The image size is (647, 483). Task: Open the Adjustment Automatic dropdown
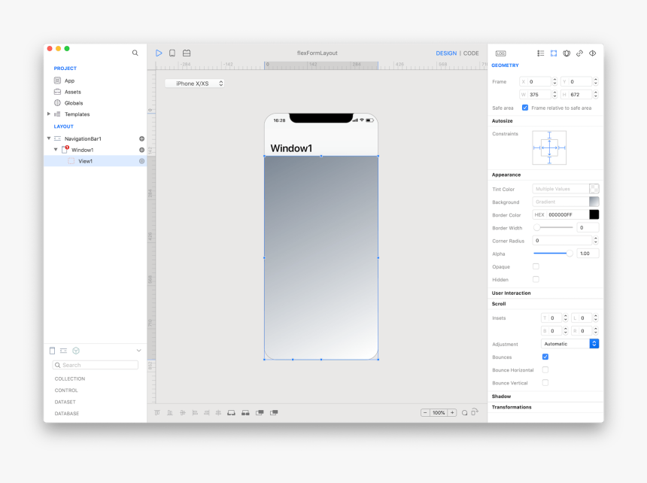(570, 344)
